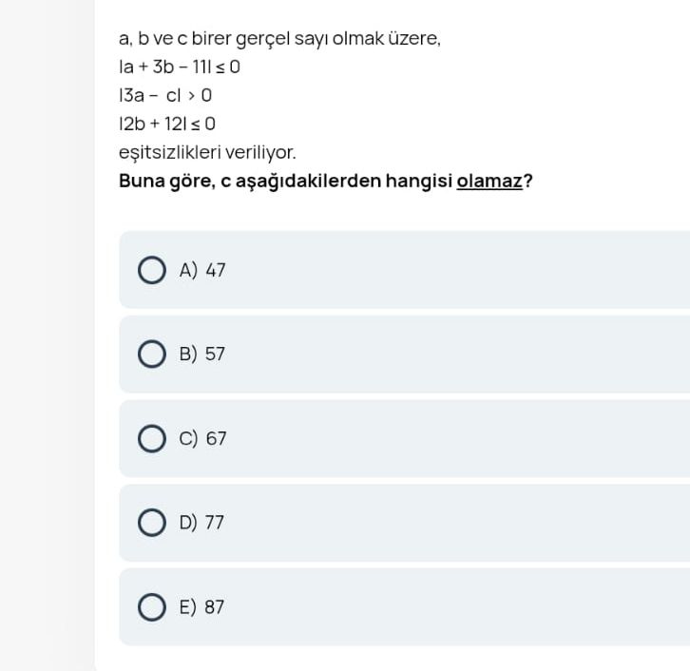Click the answer text "D) 77"
Viewport: 690px width, 671px height.
click(x=202, y=523)
